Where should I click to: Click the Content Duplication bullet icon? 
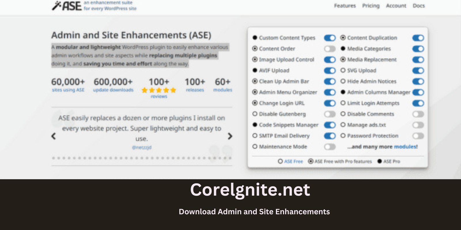tap(343, 38)
